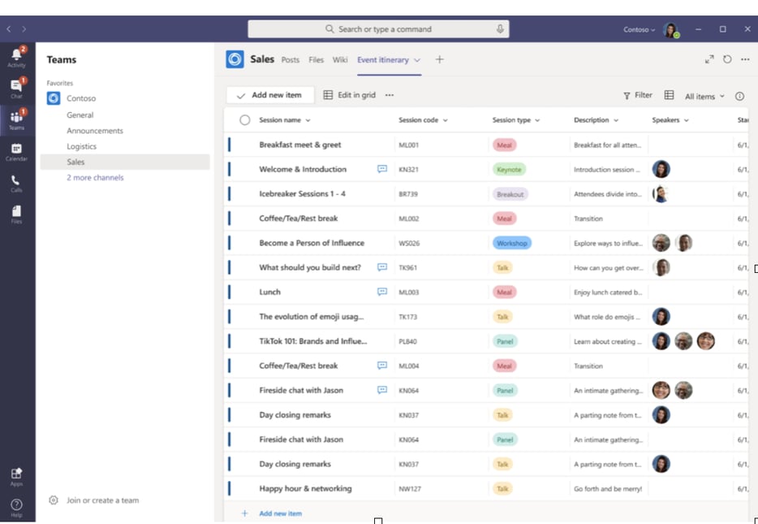
Task: Toggle the select-all circle in the list header
Action: coord(245,120)
